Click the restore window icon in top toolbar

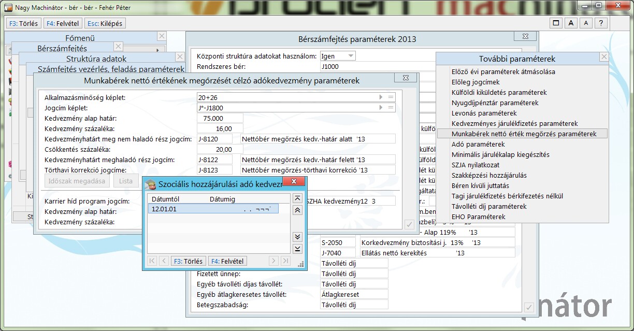pyautogui.click(x=556, y=23)
